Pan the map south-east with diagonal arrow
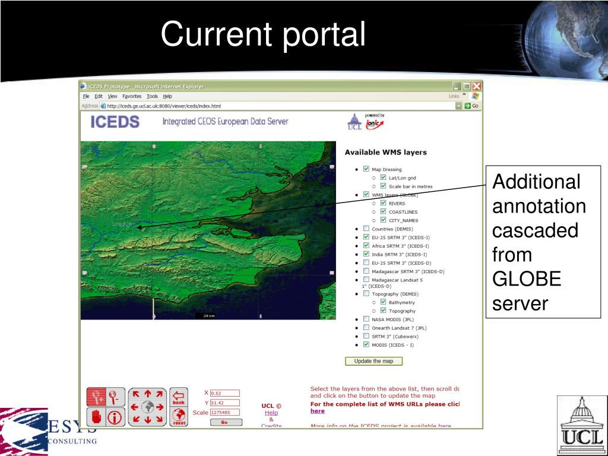 click(159, 419)
